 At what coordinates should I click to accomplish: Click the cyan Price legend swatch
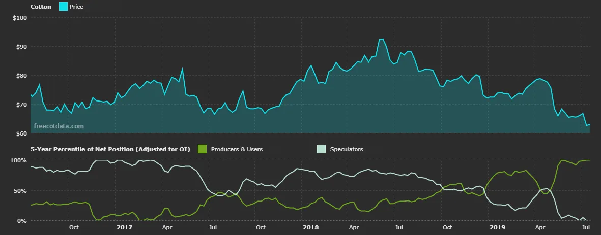pos(63,7)
